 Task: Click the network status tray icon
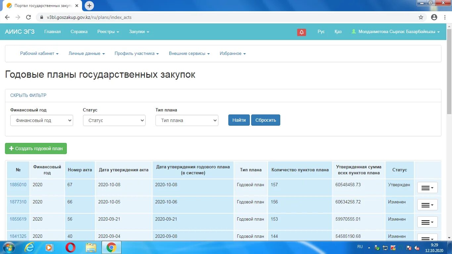pos(385,248)
